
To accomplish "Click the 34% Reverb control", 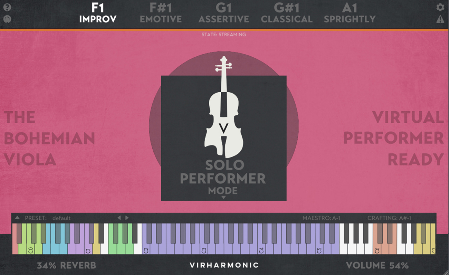I will [66, 265].
